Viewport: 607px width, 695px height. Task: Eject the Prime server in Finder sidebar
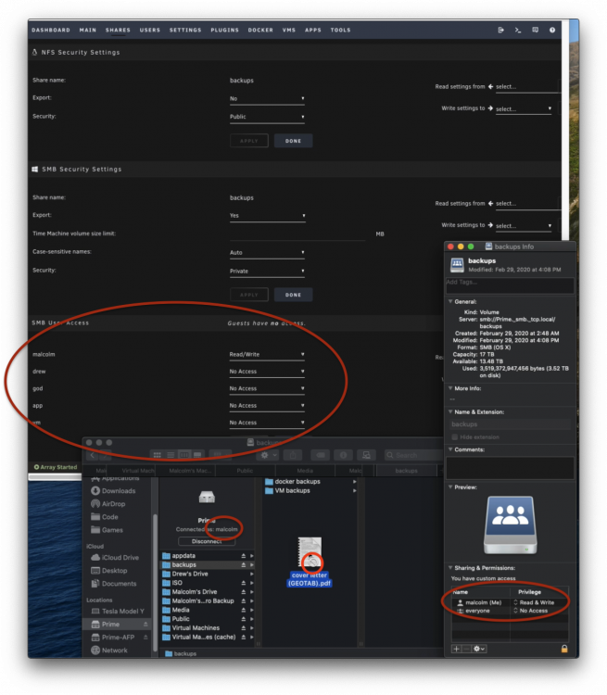click(x=145, y=624)
